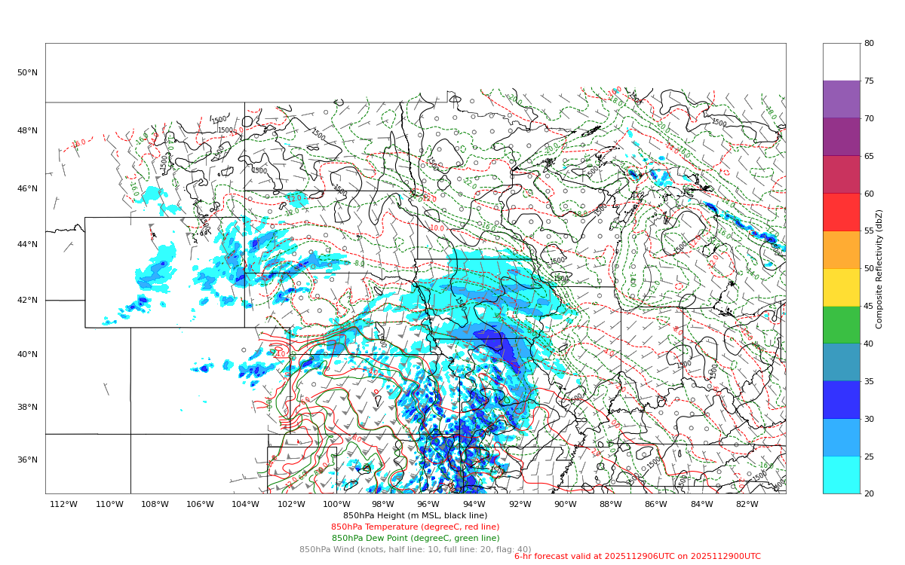The width and height of the screenshot is (905, 565).
Task: Select the yellow 45-50 dBZ colorbar segment
Action: (x=841, y=287)
